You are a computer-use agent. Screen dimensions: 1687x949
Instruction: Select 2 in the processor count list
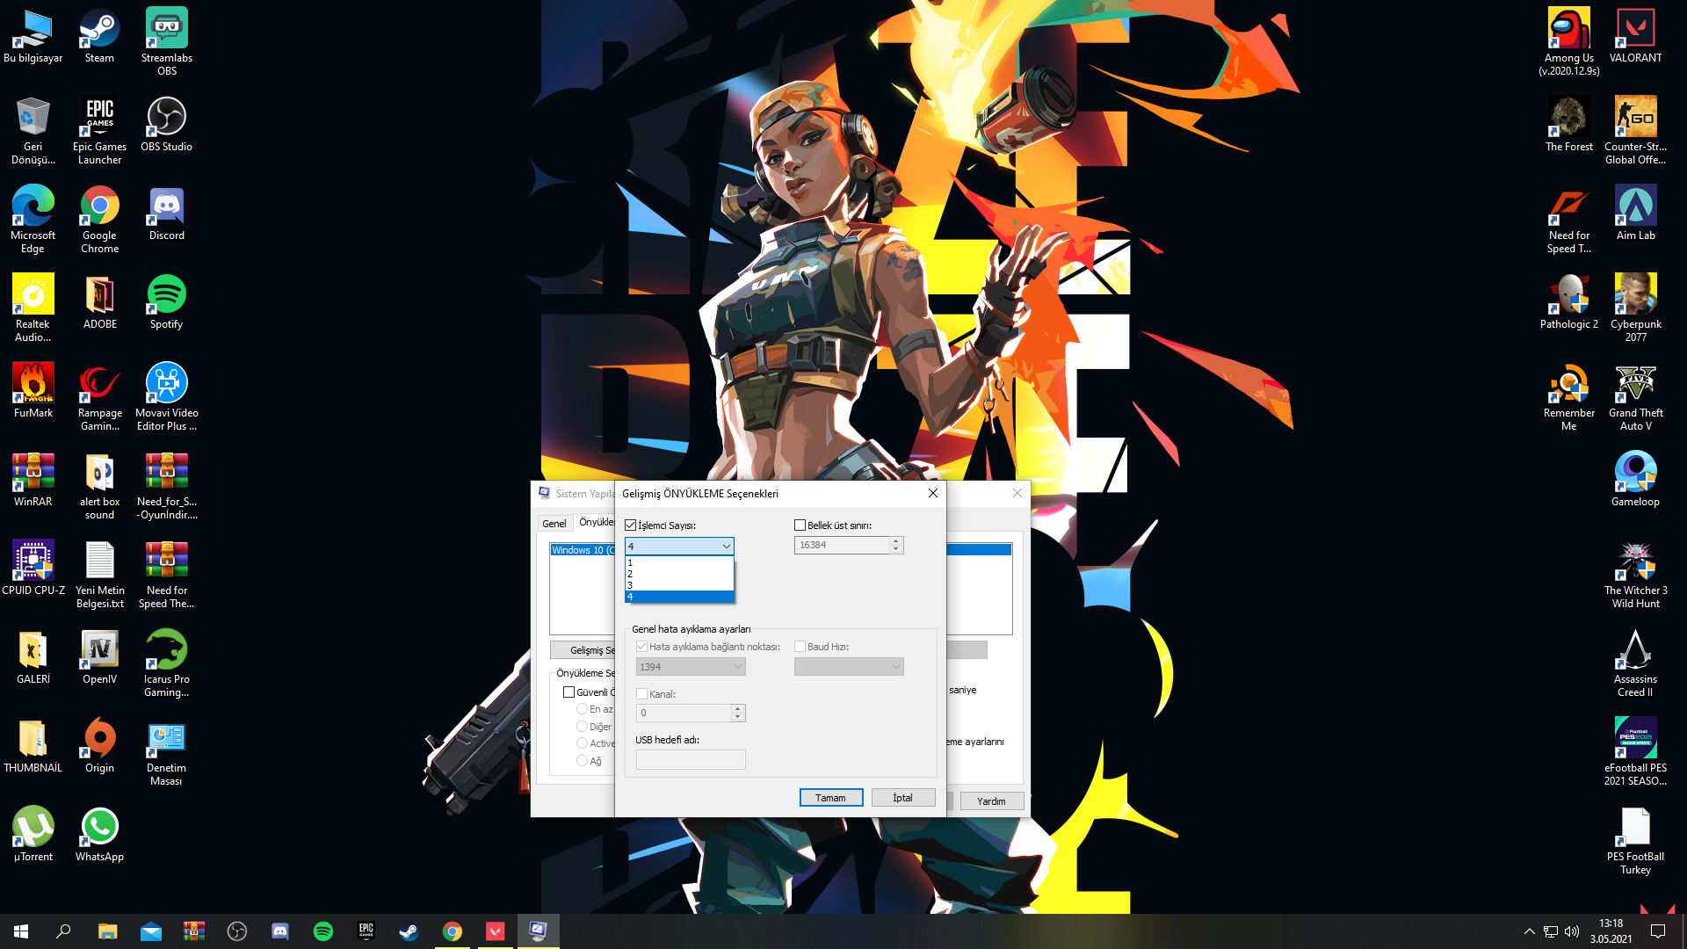[678, 574]
